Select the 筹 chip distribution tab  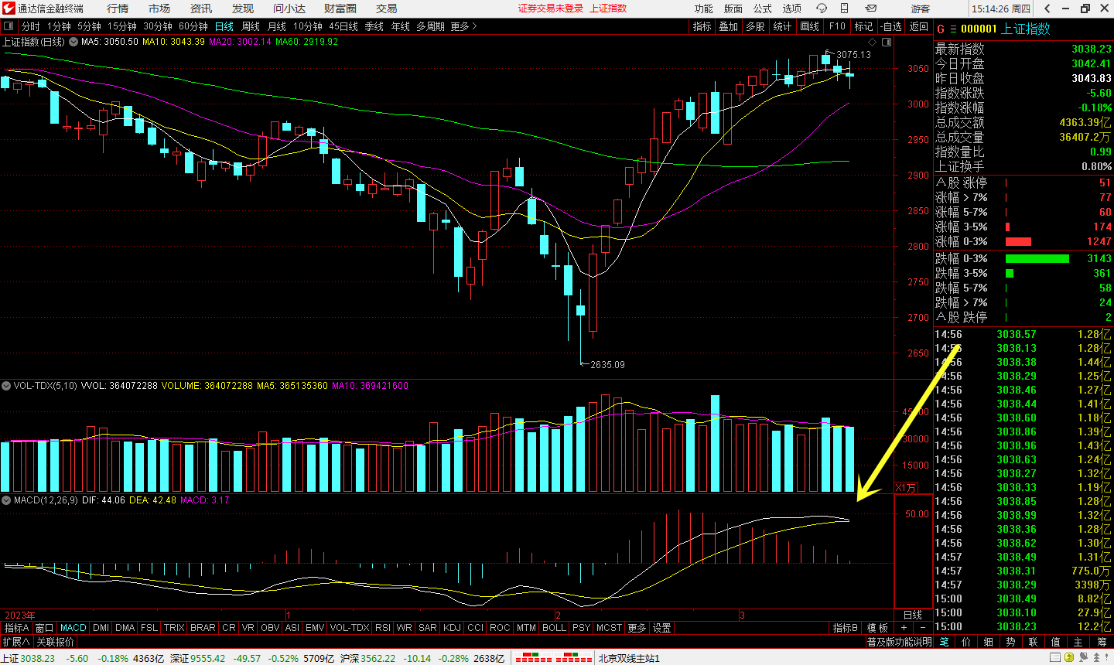1101,642
